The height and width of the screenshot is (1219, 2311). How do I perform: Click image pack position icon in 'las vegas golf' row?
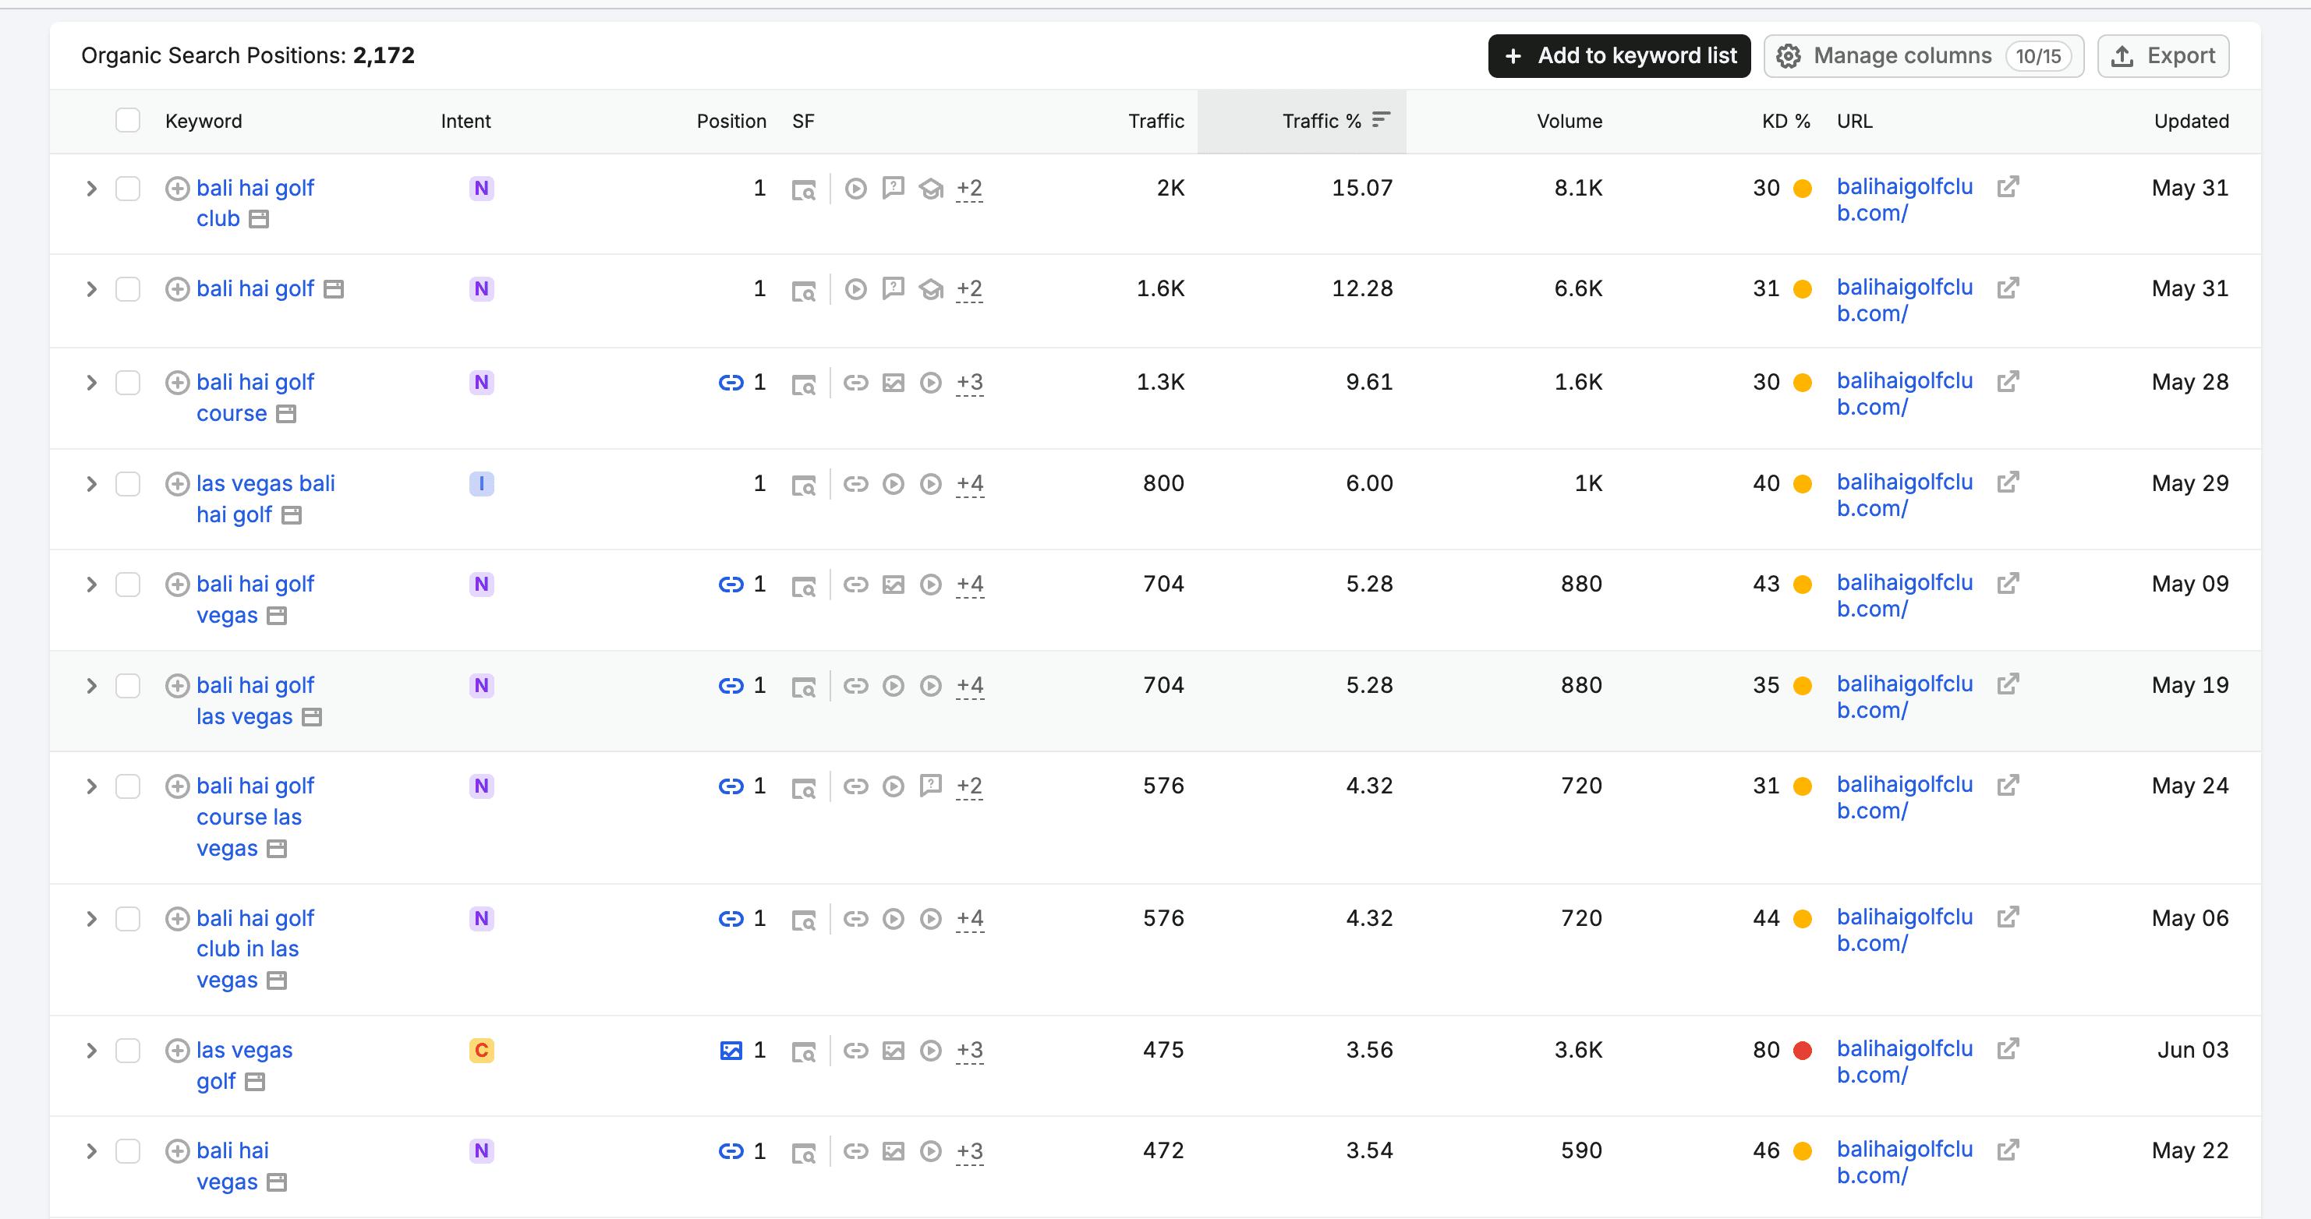[x=731, y=1051]
